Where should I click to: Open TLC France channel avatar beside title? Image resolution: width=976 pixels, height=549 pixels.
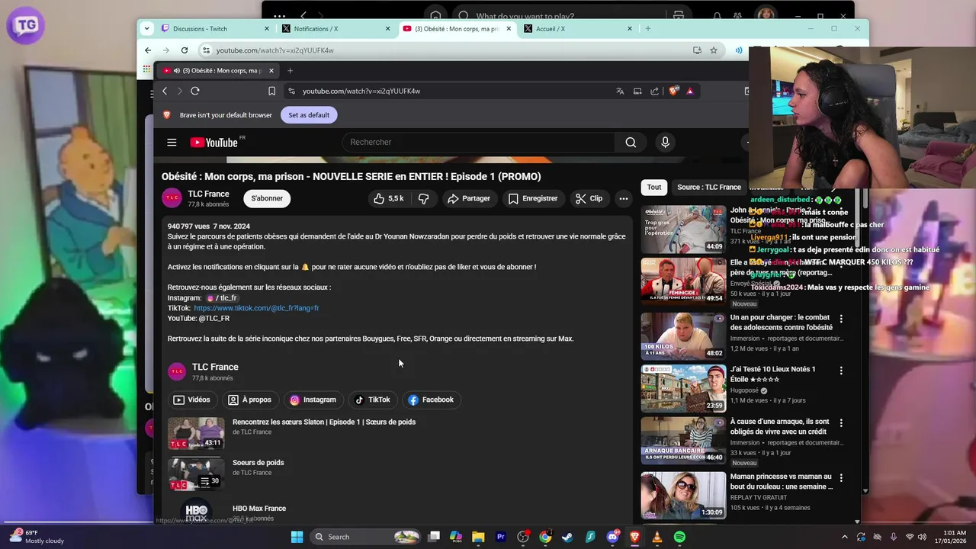click(172, 198)
